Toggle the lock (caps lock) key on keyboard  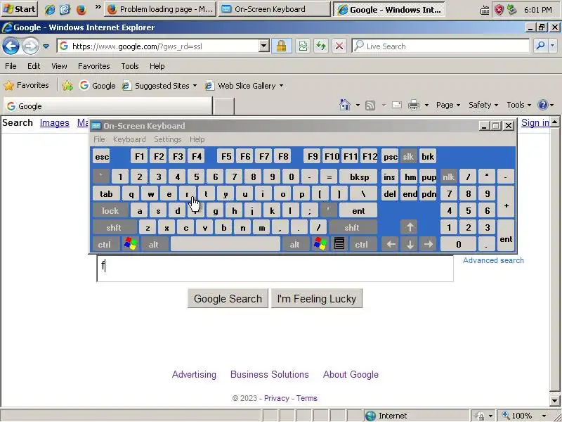click(110, 210)
